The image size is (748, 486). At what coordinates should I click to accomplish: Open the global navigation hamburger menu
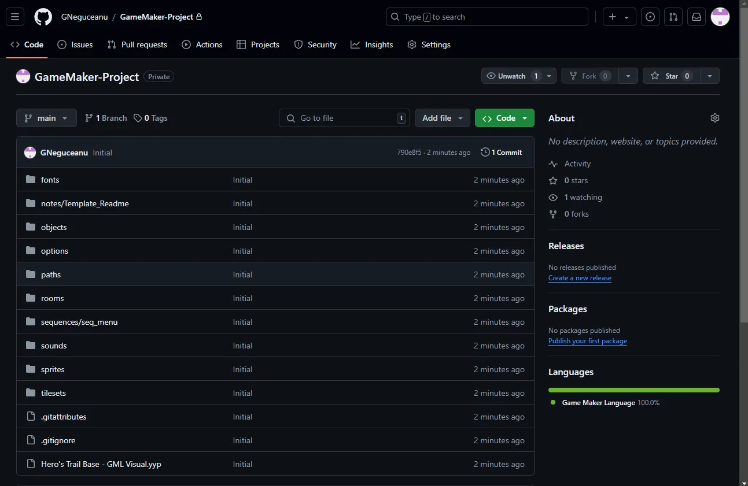[x=15, y=17]
